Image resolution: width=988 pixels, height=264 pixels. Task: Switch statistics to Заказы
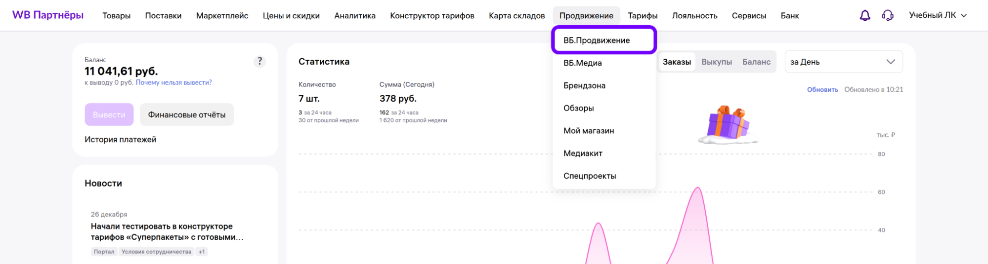(x=677, y=62)
